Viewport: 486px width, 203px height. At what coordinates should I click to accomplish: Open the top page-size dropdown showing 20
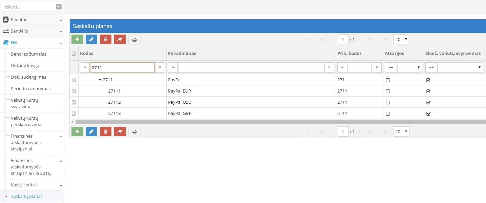coord(401,39)
